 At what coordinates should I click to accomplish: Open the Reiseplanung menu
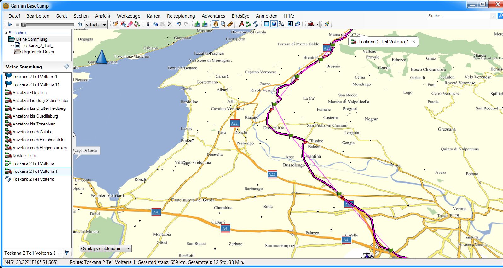pyautogui.click(x=181, y=16)
